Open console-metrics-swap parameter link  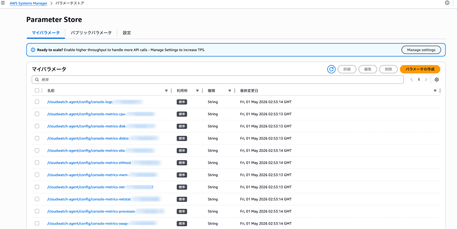pyautogui.click(x=102, y=224)
